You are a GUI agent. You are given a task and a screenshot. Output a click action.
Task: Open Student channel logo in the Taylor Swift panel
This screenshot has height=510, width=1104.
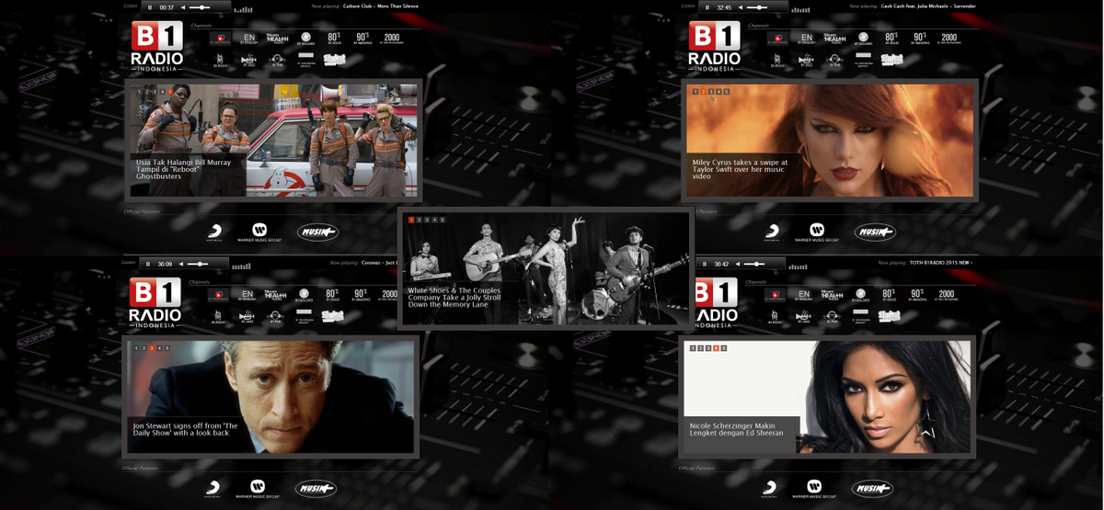(891, 60)
